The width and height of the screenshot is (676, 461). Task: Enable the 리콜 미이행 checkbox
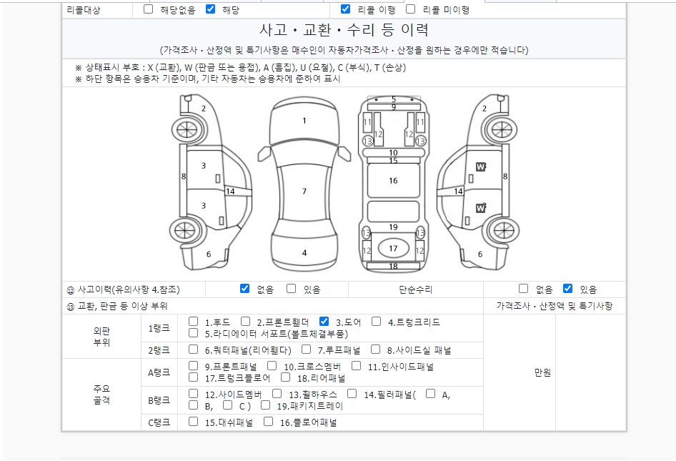coord(411,9)
